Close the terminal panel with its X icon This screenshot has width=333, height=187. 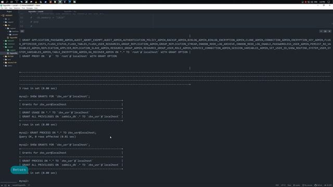pos(329,31)
